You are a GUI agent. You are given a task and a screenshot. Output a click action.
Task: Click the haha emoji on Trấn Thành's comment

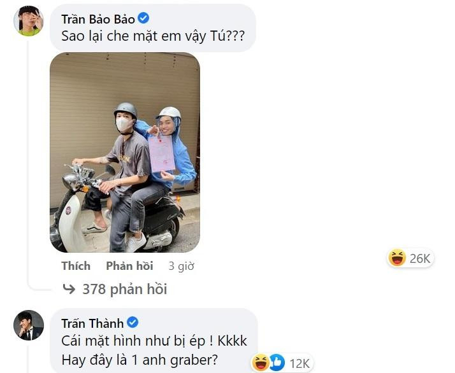pos(260,363)
